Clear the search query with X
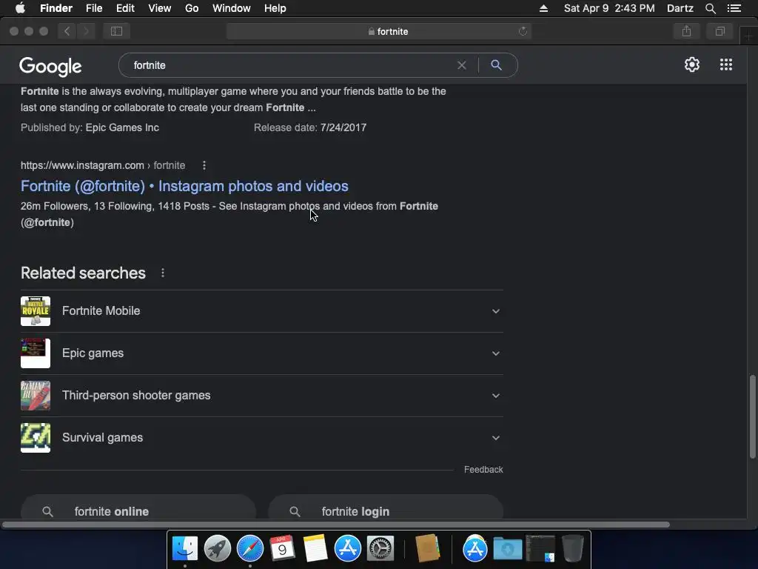Image resolution: width=758 pixels, height=569 pixels. [462, 65]
